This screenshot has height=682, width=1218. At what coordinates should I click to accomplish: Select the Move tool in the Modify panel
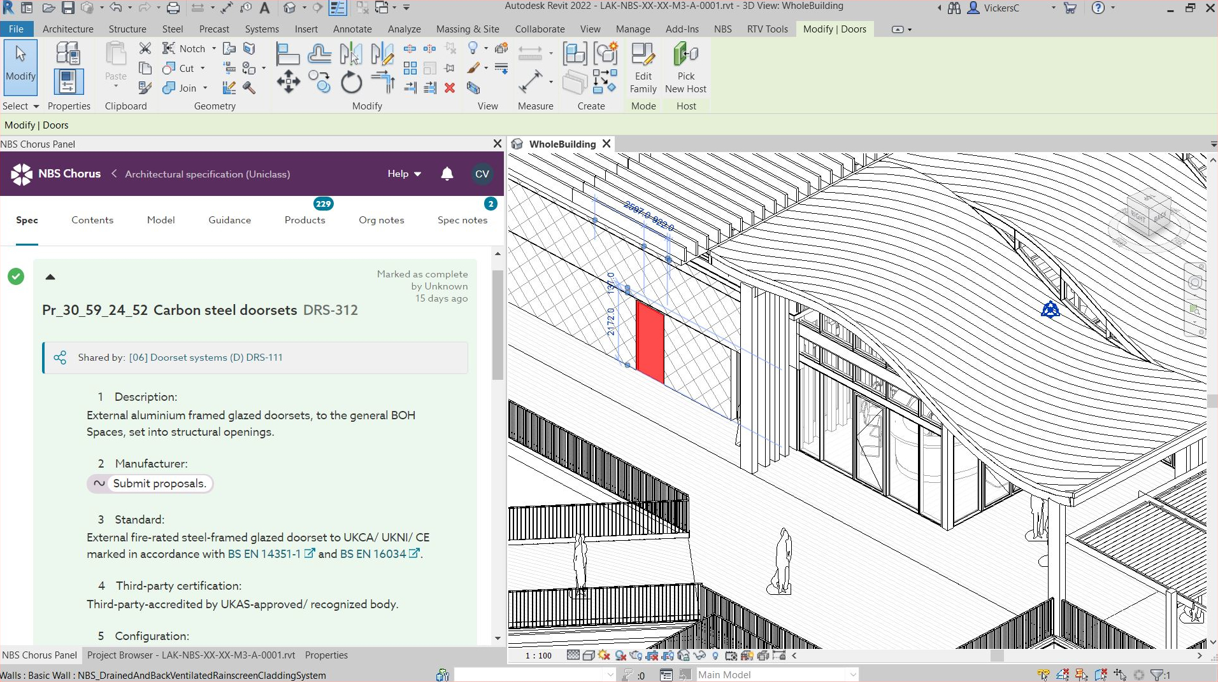(288, 81)
